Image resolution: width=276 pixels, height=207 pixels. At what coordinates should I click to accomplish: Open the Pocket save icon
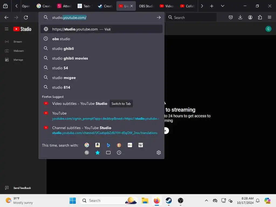tap(231, 18)
